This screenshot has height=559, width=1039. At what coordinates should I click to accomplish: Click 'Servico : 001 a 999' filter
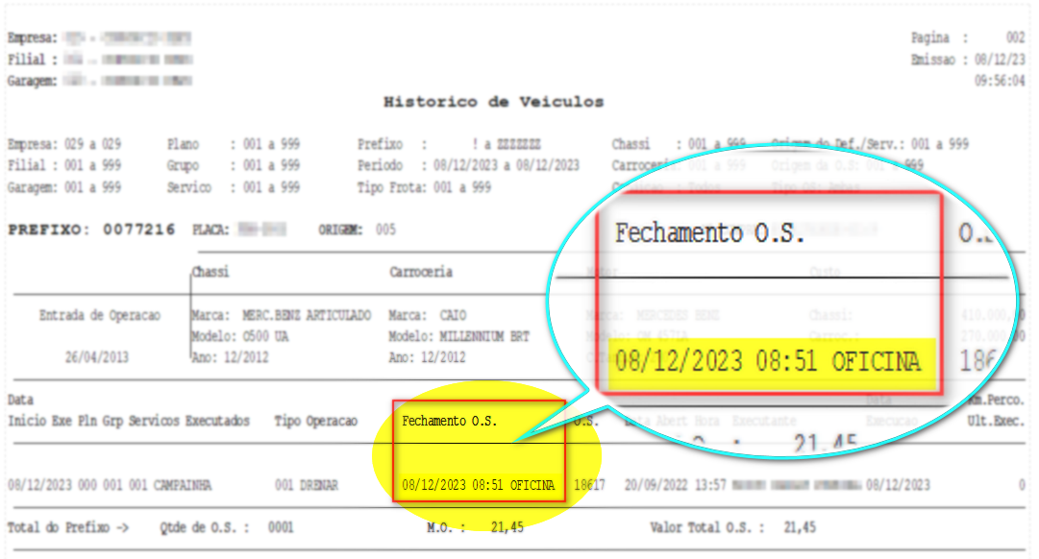coord(234,187)
